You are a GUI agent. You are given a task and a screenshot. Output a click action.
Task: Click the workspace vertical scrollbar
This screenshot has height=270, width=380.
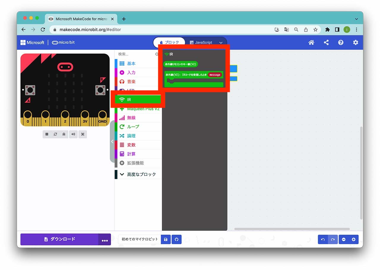(x=361, y=173)
